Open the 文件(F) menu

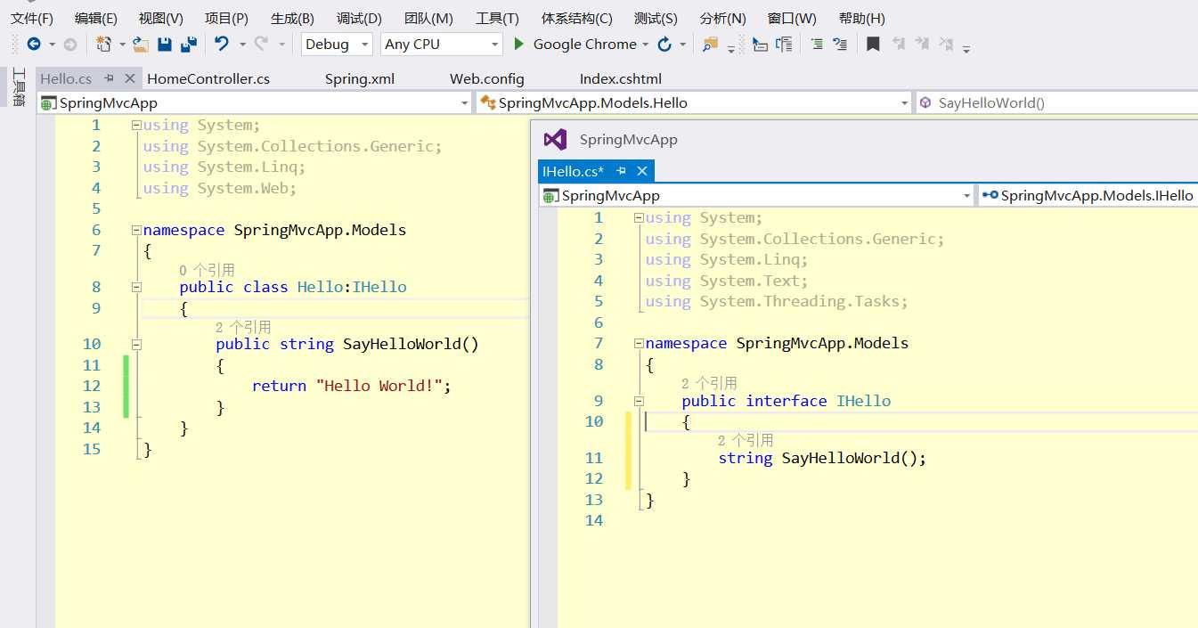coord(32,18)
